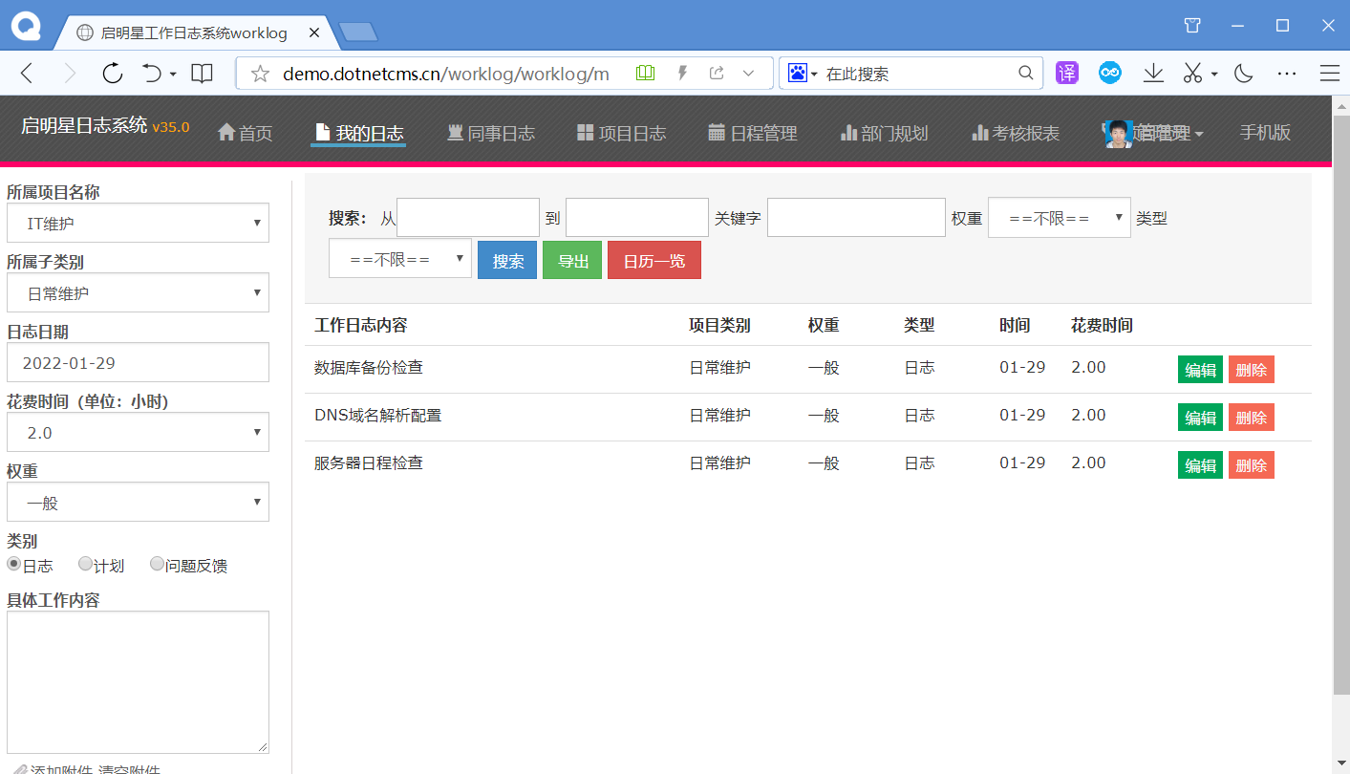Image resolution: width=1350 pixels, height=774 pixels.
Task: Click the 具体工作内容 text area
Action: coord(138,682)
